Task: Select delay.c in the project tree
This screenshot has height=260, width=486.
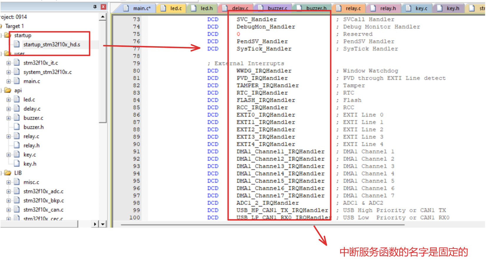Action: (32, 109)
